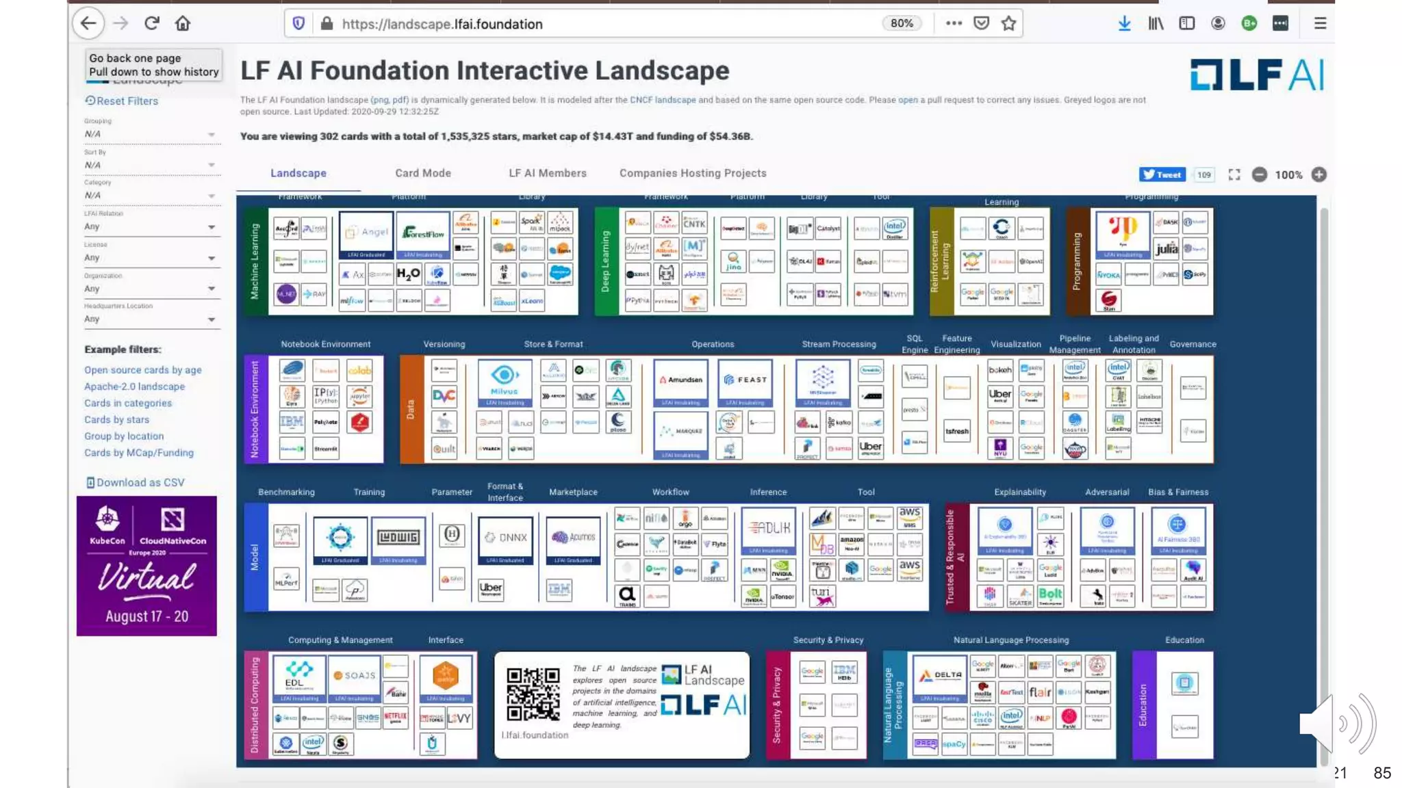Screen dimensions: 1402x788
Task: Click the fullscreen landscape icon
Action: pyautogui.click(x=1234, y=174)
